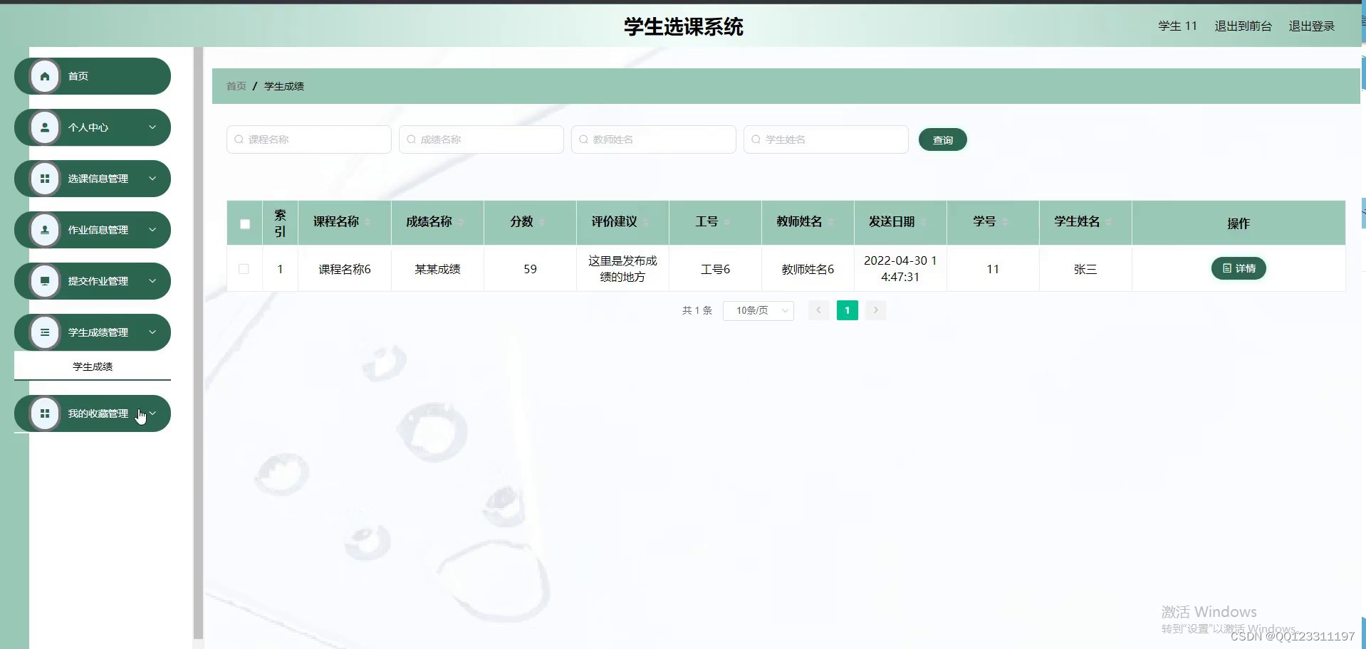Open 详情 for 课程名称6 row
Image resolution: width=1366 pixels, height=649 pixels.
[x=1239, y=268]
